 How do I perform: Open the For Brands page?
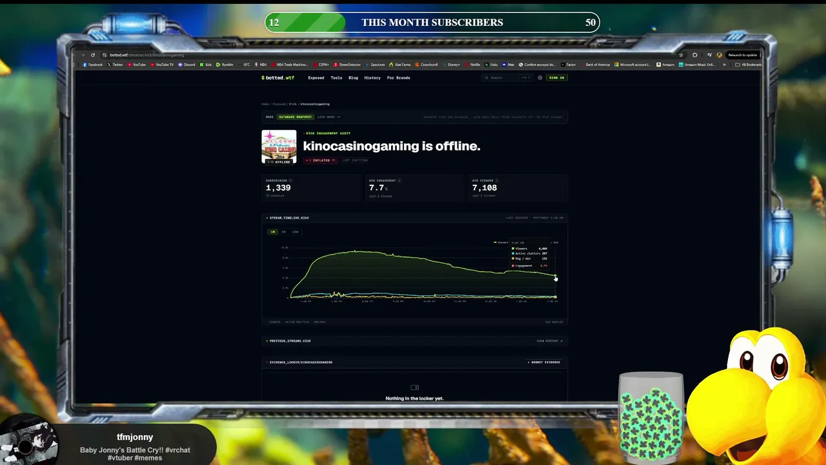click(x=398, y=77)
